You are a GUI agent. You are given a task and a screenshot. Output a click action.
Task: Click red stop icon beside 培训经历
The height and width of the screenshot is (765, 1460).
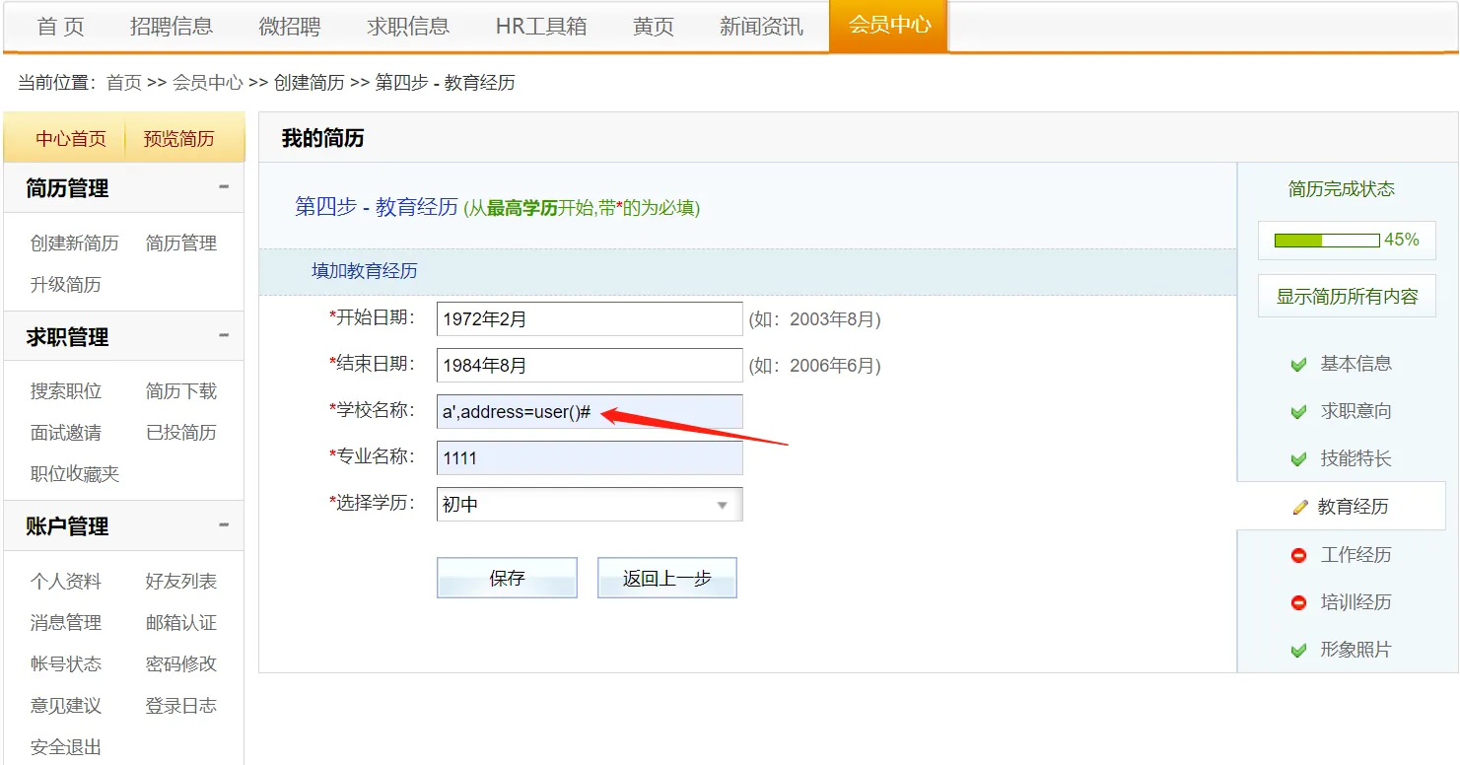pos(1298,602)
